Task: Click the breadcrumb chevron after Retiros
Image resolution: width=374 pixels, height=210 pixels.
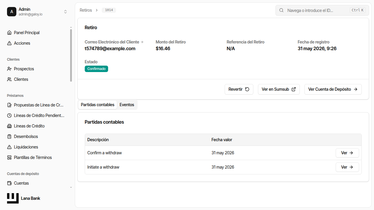Action: coord(97,10)
